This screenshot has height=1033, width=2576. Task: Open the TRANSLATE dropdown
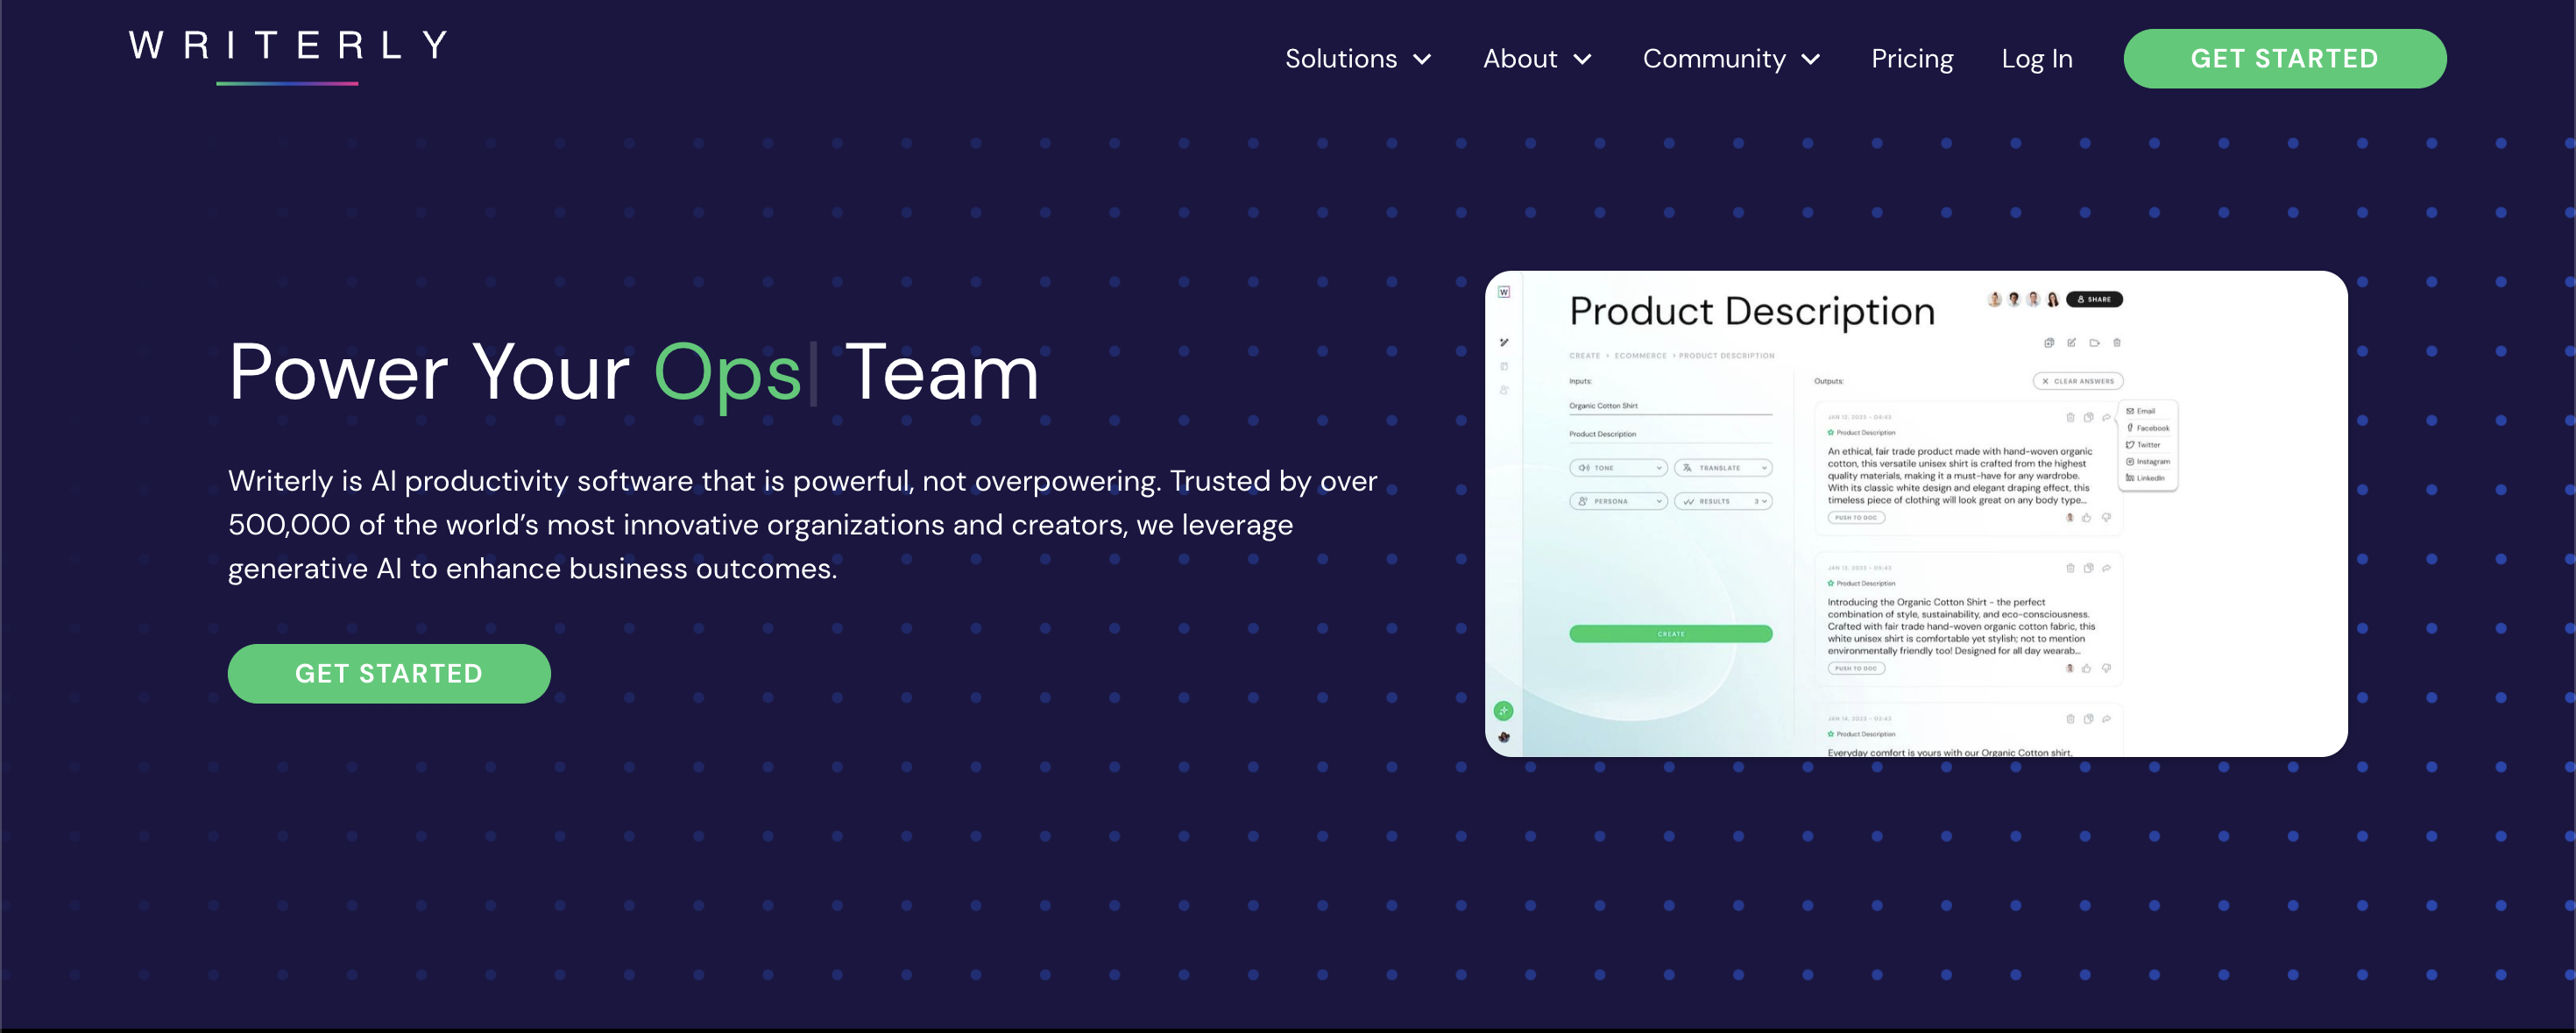coord(1723,468)
